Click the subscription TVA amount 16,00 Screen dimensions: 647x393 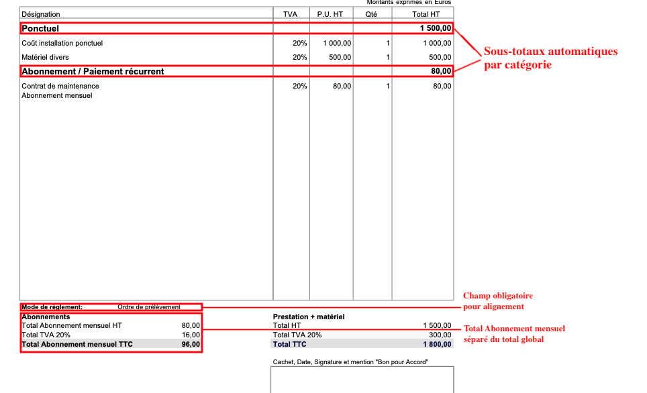[191, 335]
